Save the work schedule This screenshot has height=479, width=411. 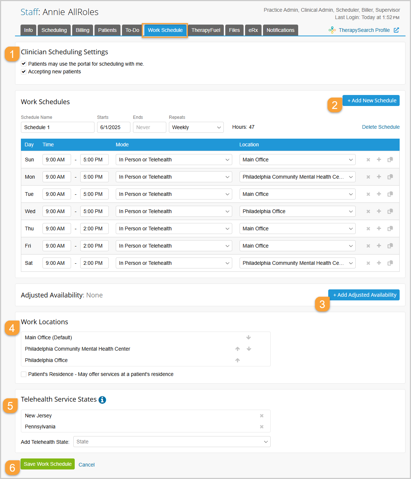click(48, 464)
